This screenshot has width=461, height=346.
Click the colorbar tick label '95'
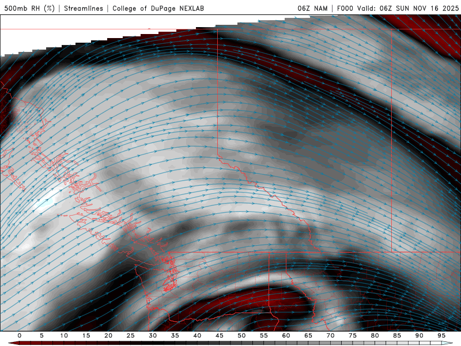click(x=441, y=336)
